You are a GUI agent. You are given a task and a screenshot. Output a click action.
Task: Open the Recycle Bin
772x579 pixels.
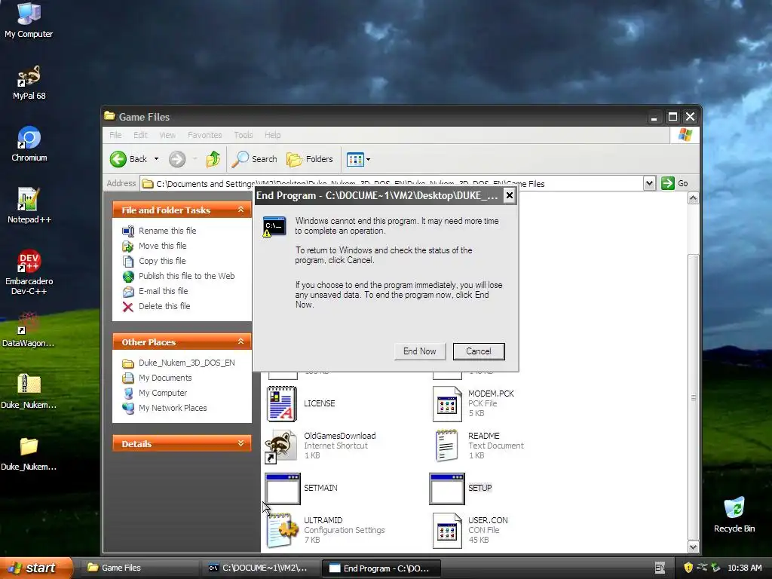(x=734, y=514)
